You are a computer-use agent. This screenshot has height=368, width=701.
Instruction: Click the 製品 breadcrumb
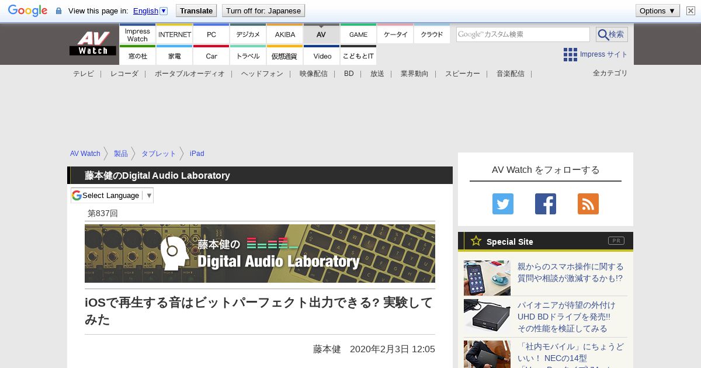tap(121, 154)
